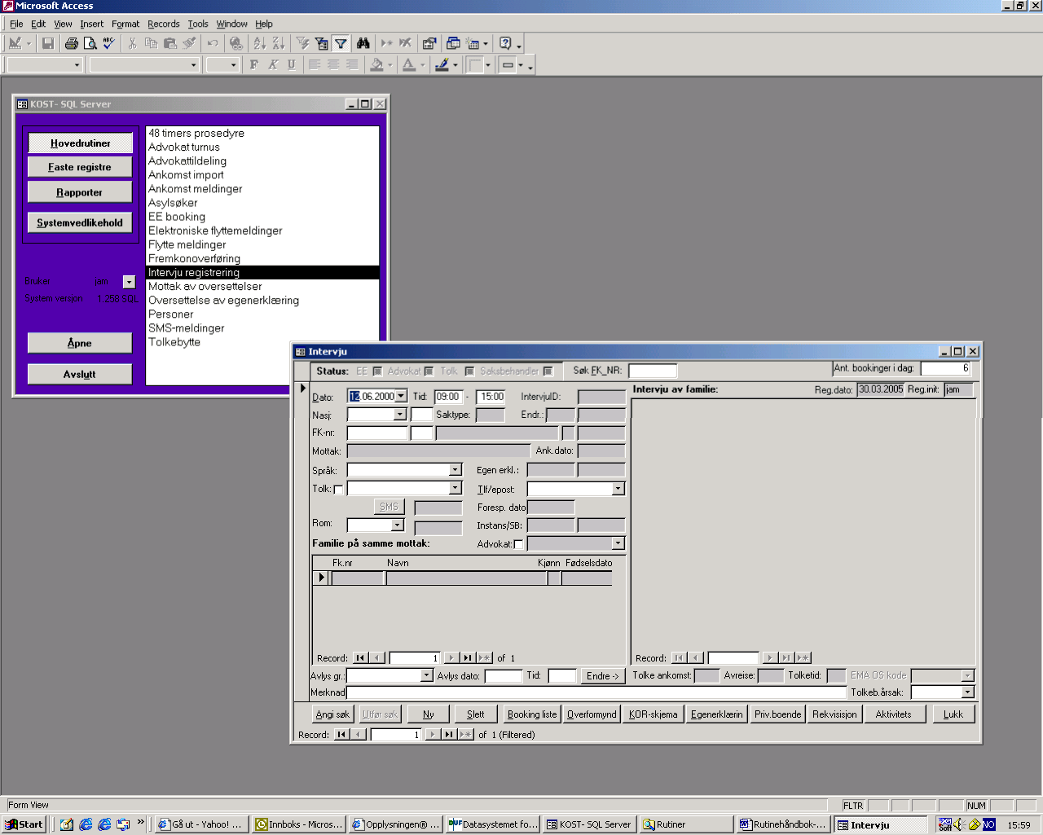The image size is (1043, 835).
Task: Open the Tools menu
Action: (x=198, y=24)
